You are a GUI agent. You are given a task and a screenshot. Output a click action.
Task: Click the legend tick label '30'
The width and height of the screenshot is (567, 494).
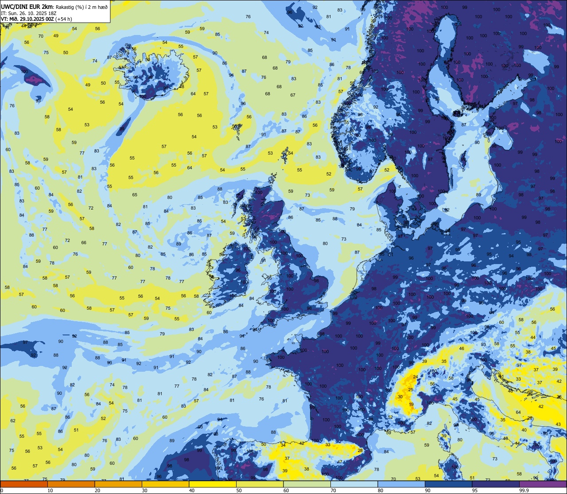(144, 490)
